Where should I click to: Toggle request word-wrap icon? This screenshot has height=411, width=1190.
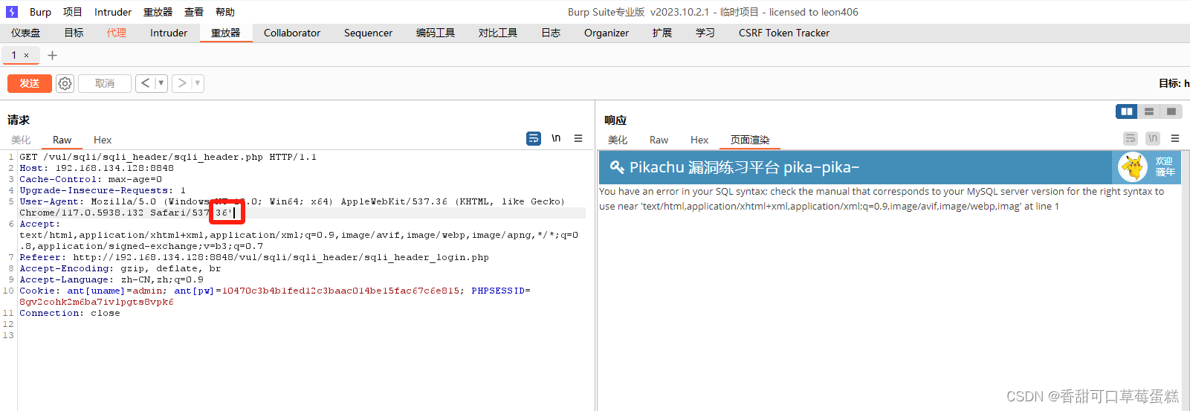pos(534,138)
